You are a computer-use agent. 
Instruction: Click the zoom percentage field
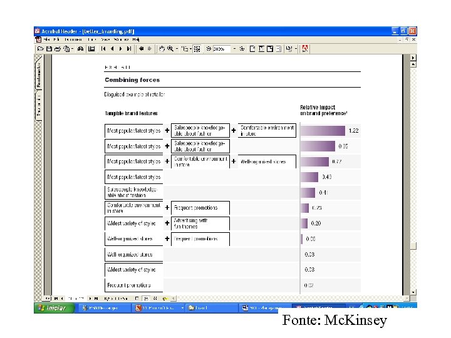point(222,49)
